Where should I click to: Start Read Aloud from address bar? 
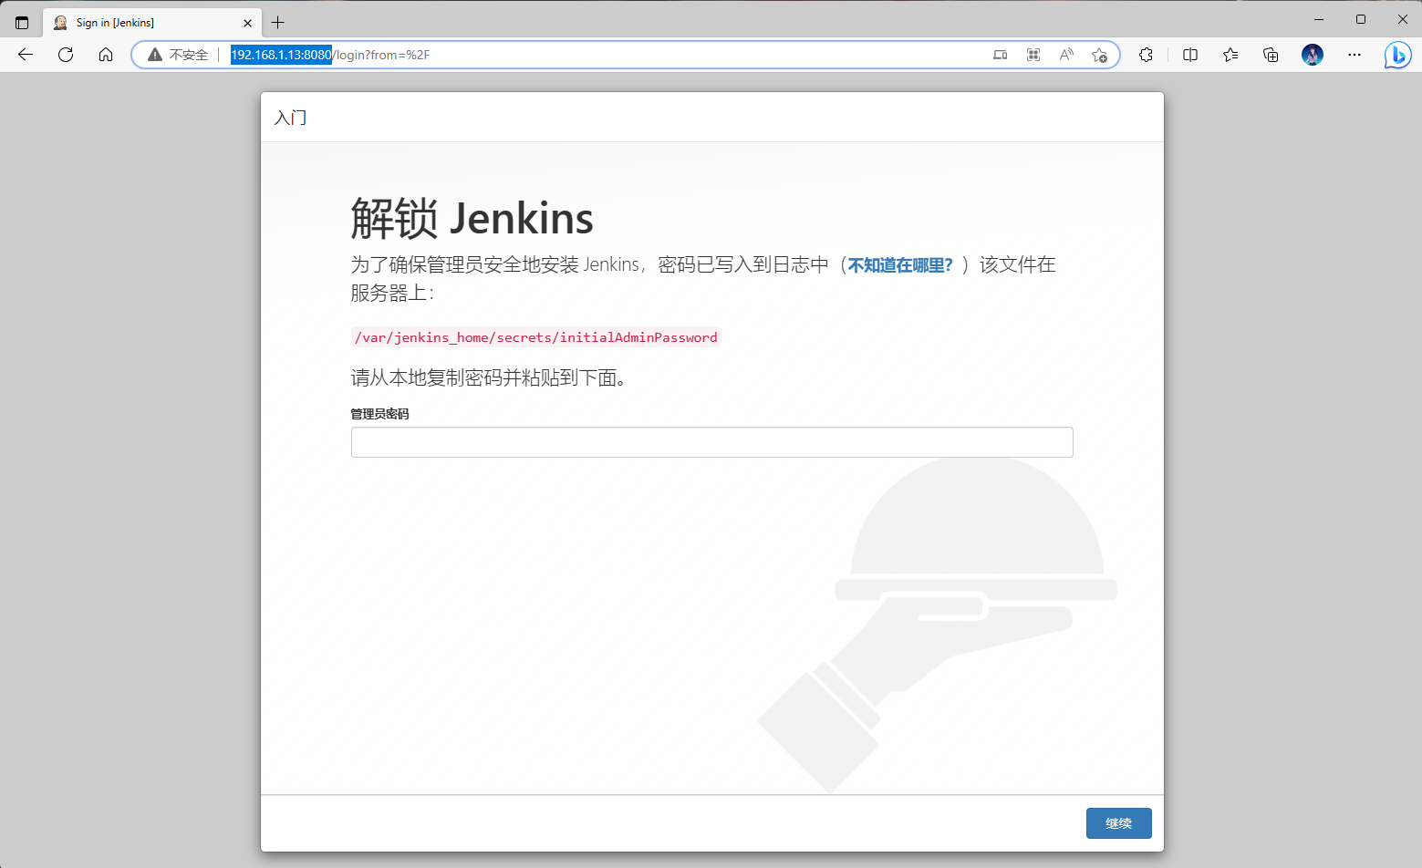[x=1066, y=55]
